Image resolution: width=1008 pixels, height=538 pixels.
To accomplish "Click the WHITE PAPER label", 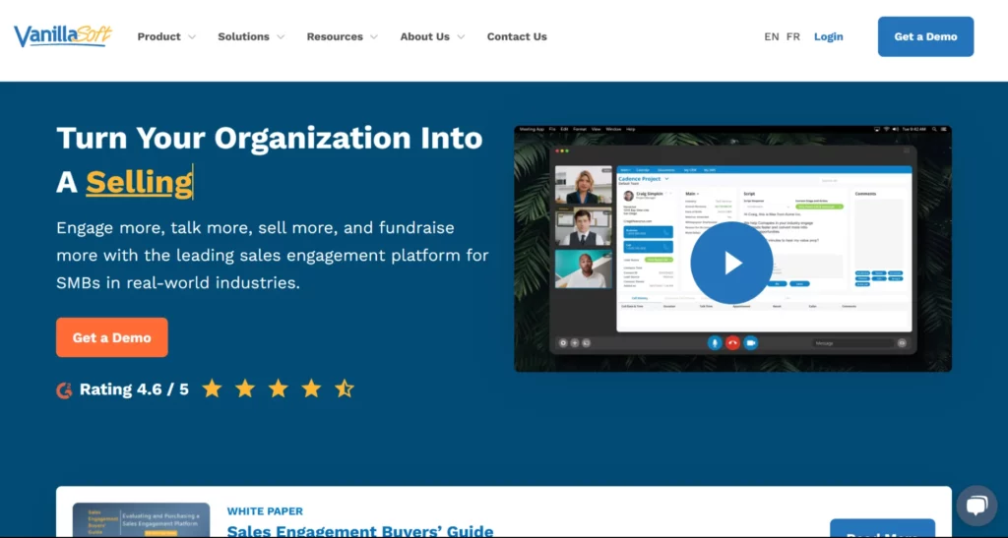I will [x=265, y=511].
